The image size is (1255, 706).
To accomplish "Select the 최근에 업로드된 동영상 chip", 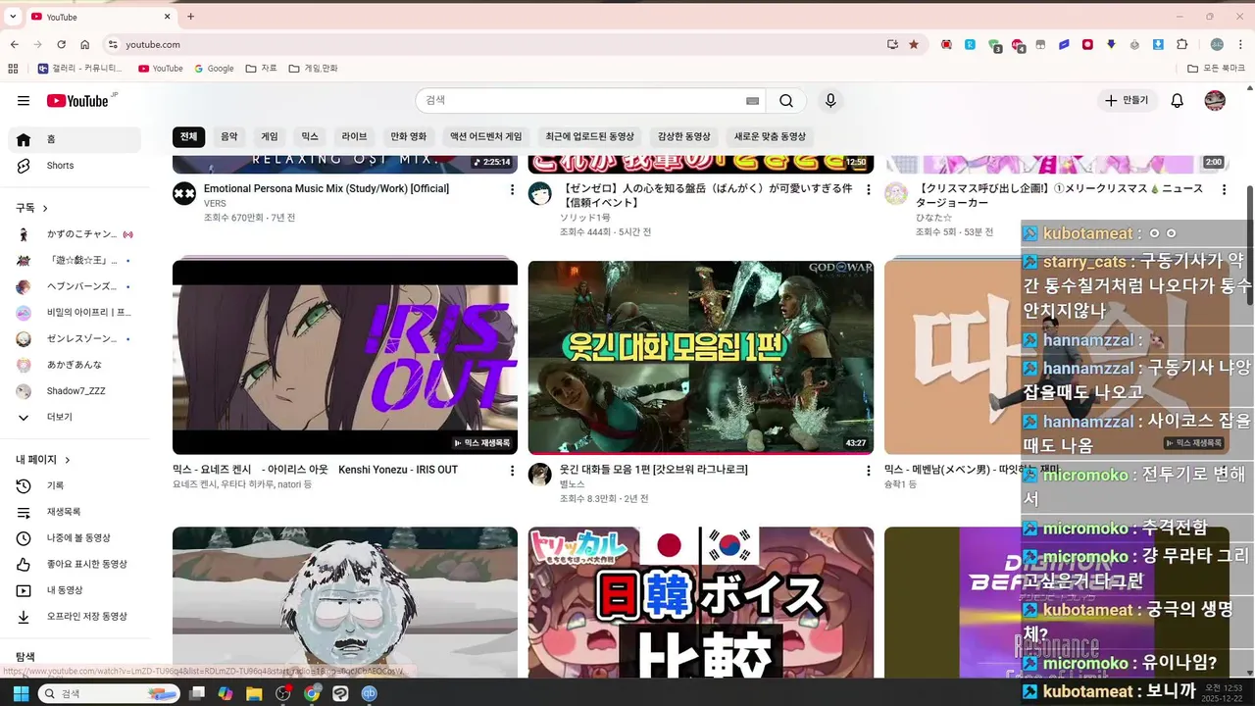I will click(590, 136).
